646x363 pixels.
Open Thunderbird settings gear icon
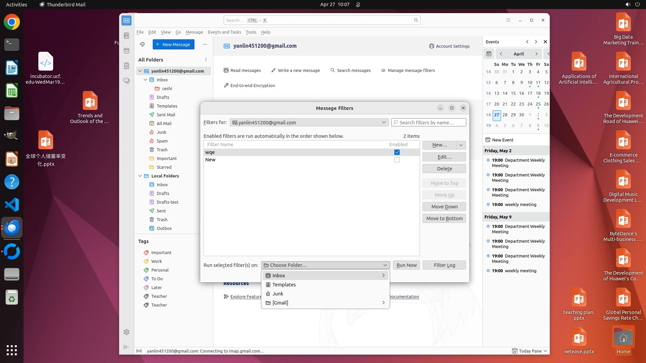tap(127, 332)
